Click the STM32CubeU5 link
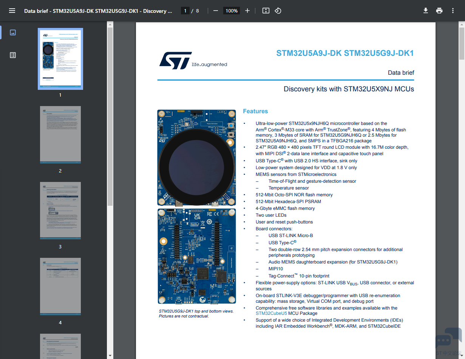Screen dimensions: 465x359 271,313
